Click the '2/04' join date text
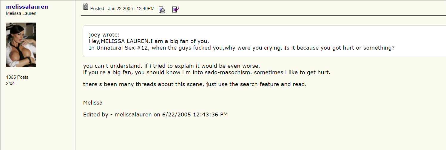 (x=10, y=83)
